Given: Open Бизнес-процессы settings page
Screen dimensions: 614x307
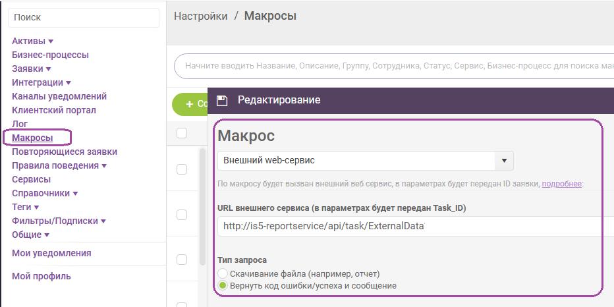Looking at the screenshot, I should [50, 55].
